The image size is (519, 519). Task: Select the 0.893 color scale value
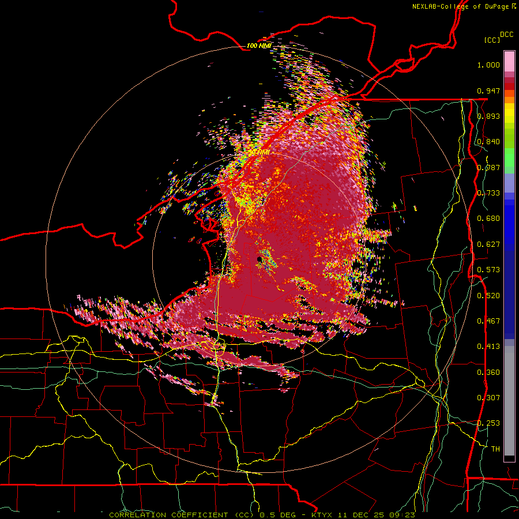488,116
